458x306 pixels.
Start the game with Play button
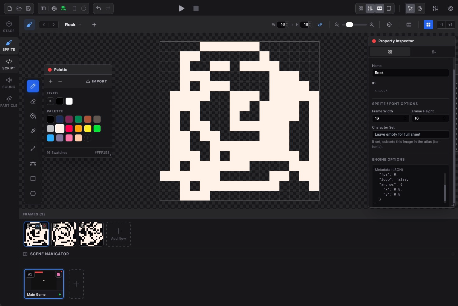pos(182,8)
